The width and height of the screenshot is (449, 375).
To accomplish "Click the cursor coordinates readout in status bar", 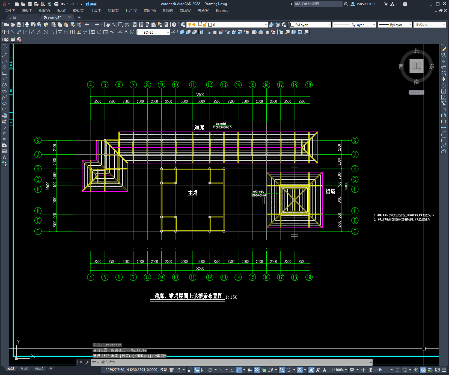I will coord(131,370).
